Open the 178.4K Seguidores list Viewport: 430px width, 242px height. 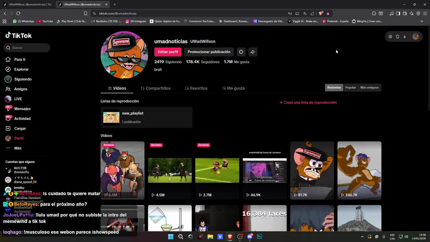(203, 62)
